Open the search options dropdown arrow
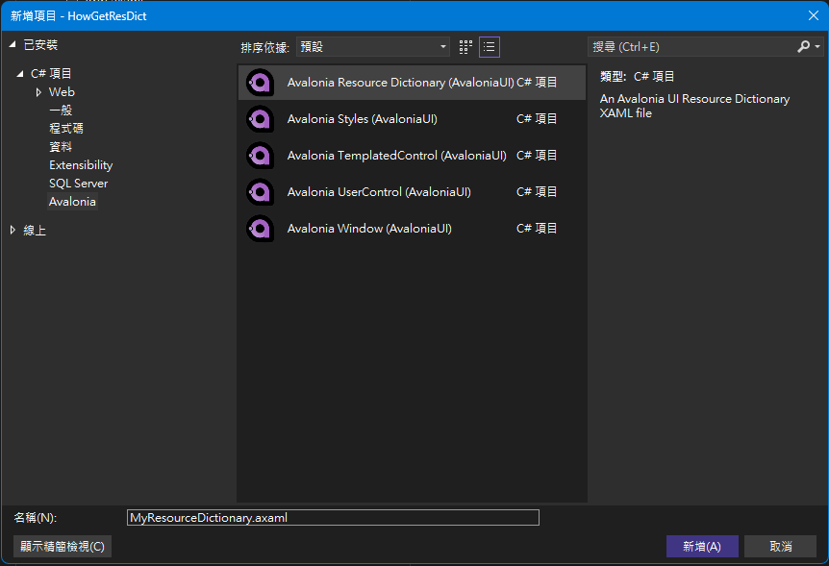This screenshot has width=829, height=566. [x=817, y=46]
